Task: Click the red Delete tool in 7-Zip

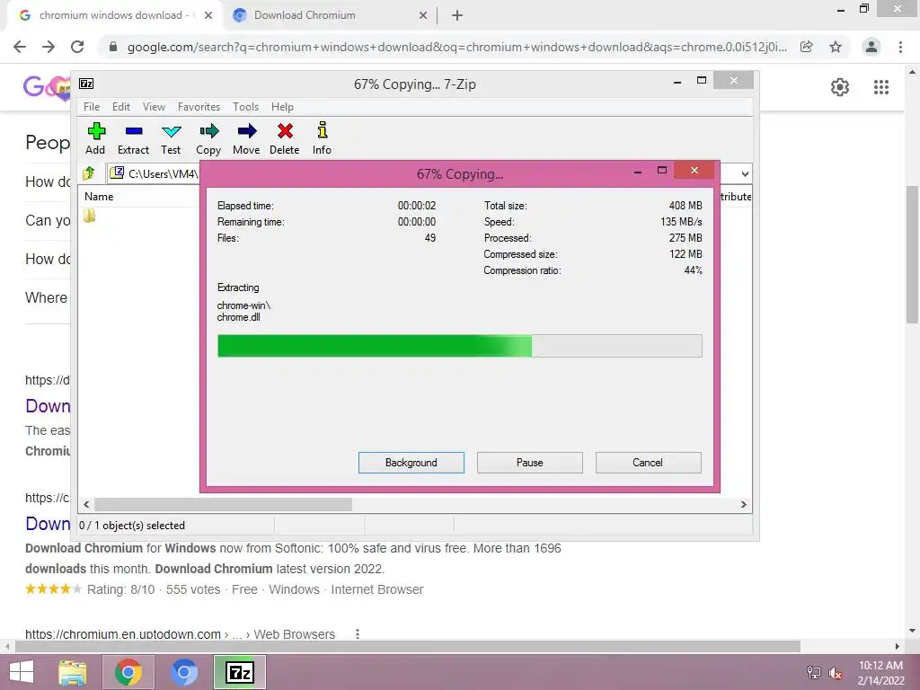Action: point(285,138)
